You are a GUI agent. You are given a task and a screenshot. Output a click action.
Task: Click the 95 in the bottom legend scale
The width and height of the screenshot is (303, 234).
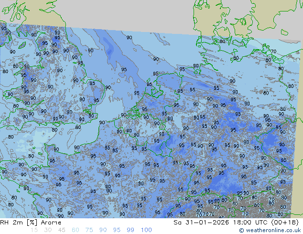click(117, 230)
